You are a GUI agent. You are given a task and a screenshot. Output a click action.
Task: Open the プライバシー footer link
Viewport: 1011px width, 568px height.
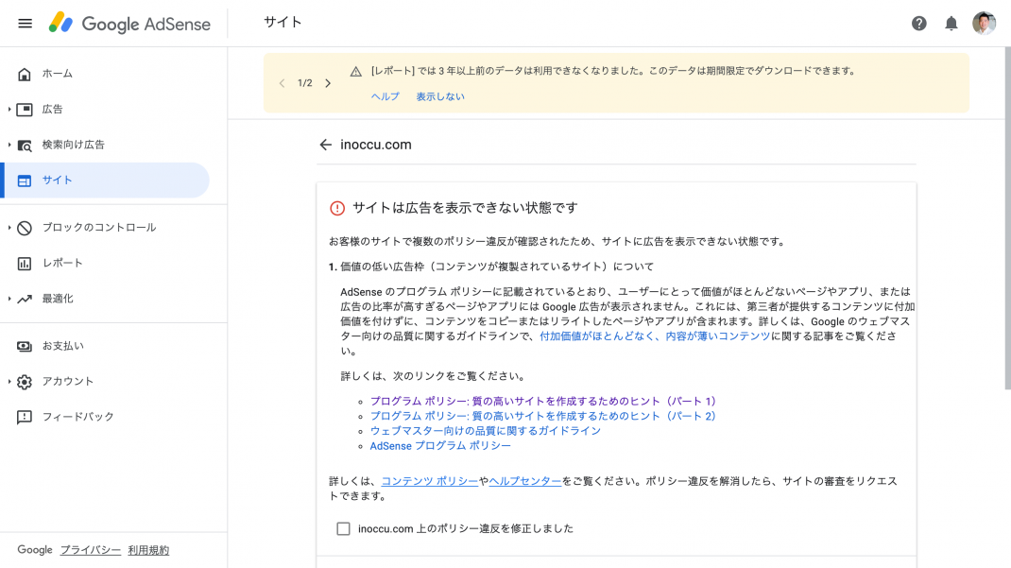tap(91, 551)
